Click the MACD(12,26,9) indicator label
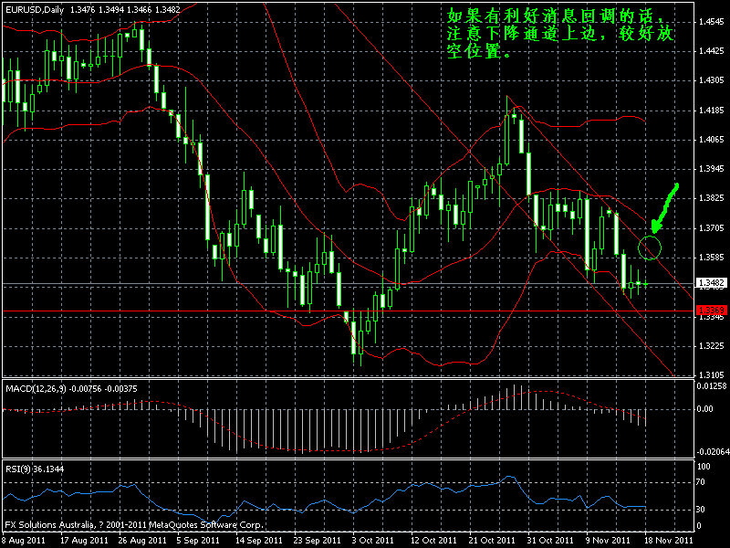730x548 pixels. tap(71, 389)
